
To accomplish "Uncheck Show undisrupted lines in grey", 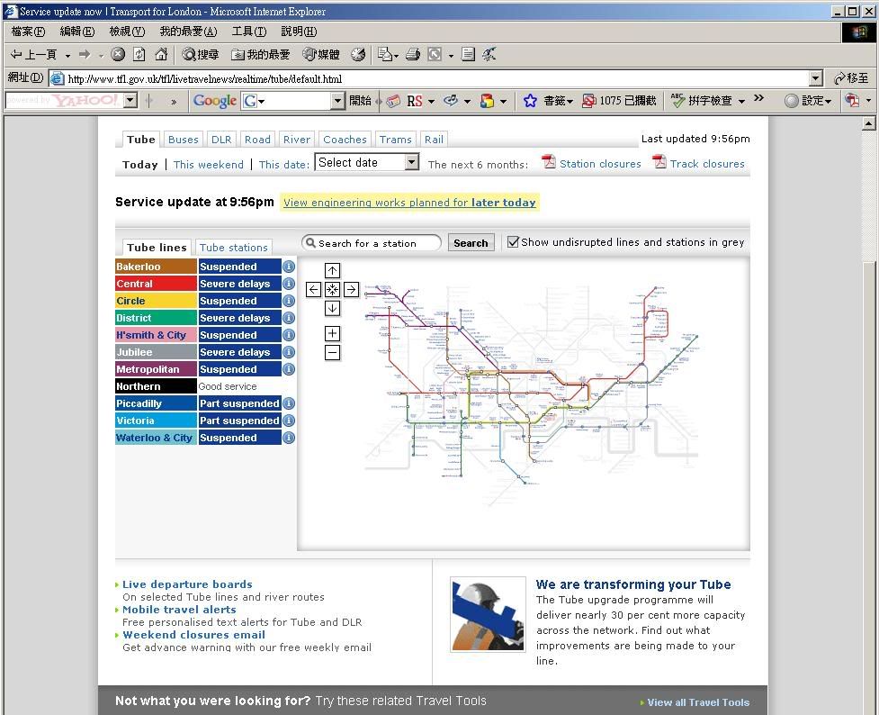I will coord(513,242).
